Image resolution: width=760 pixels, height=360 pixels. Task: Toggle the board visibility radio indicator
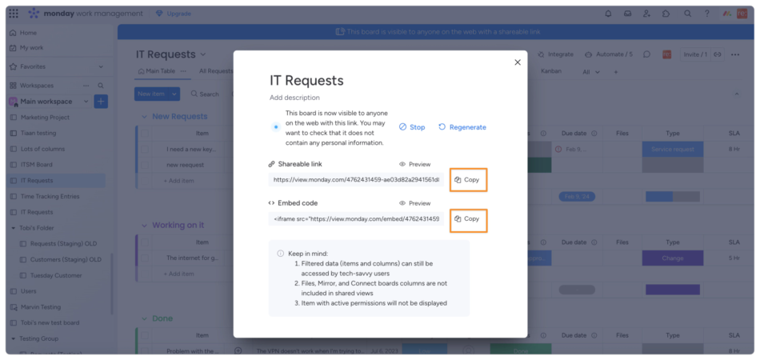tap(276, 127)
